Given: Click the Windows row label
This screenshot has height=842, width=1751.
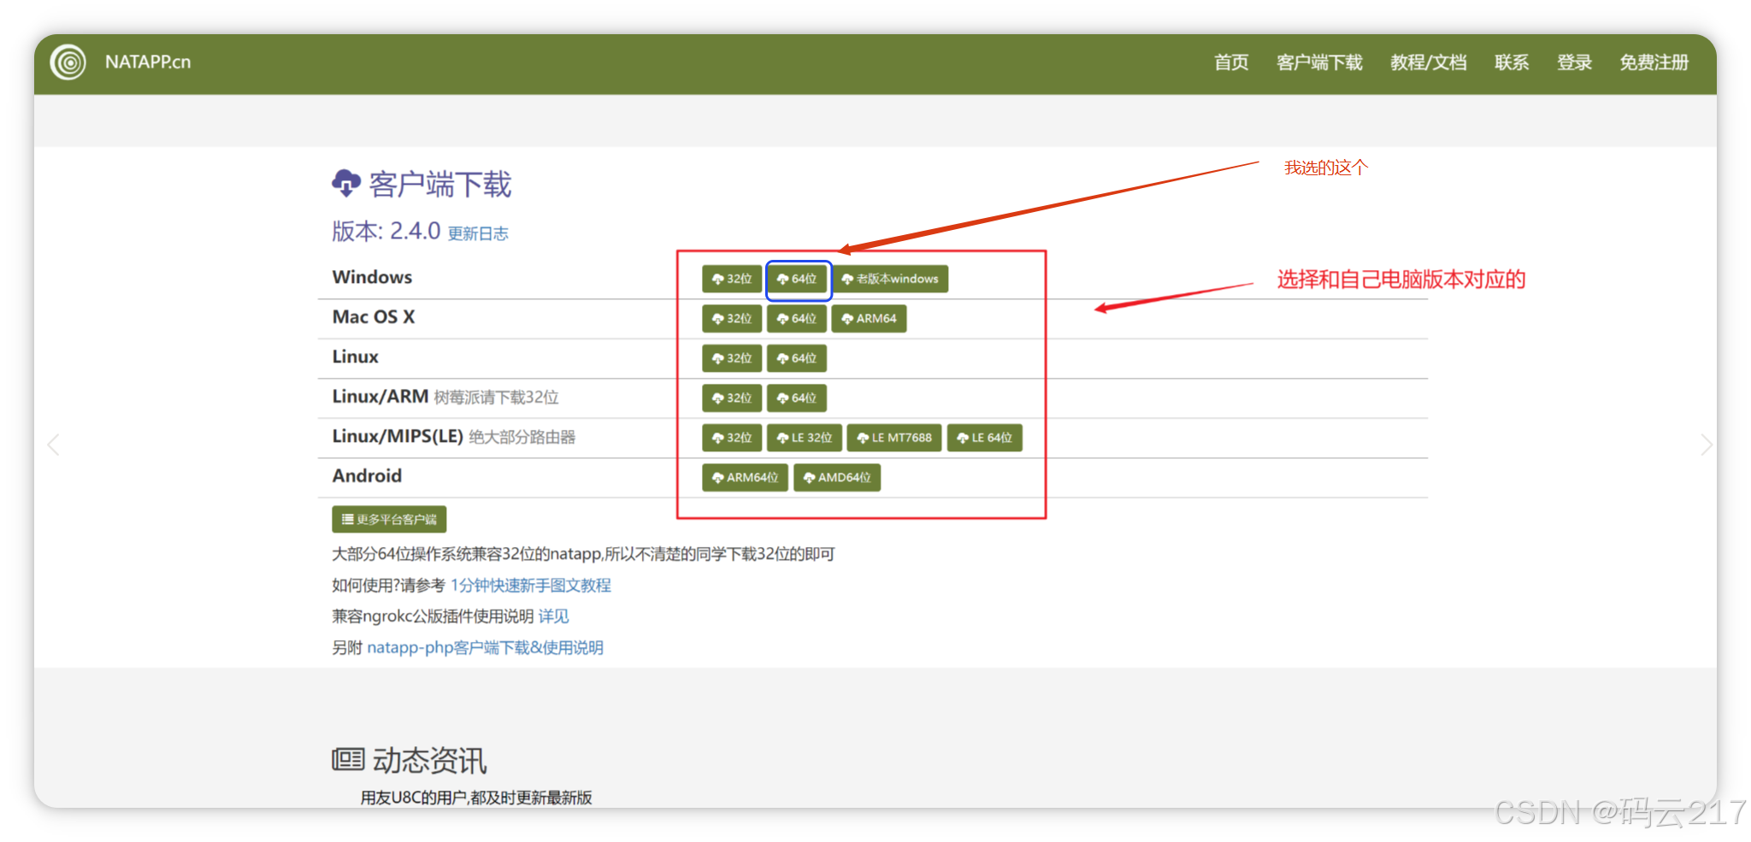Looking at the screenshot, I should tap(372, 277).
